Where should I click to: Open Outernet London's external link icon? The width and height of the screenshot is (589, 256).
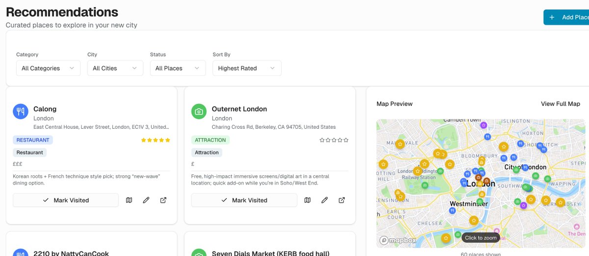(x=342, y=200)
